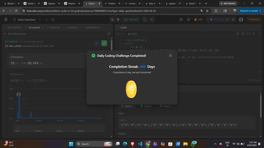This screenshot has width=264, height=148.
Task: Click the bookmark icon in code editor
Action: tap(243, 34)
